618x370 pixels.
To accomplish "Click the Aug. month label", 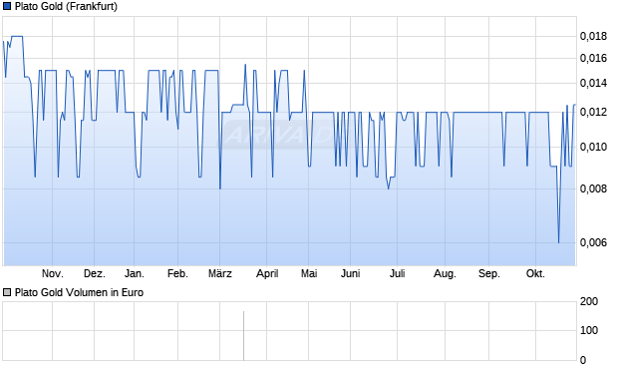I will coord(445,273).
